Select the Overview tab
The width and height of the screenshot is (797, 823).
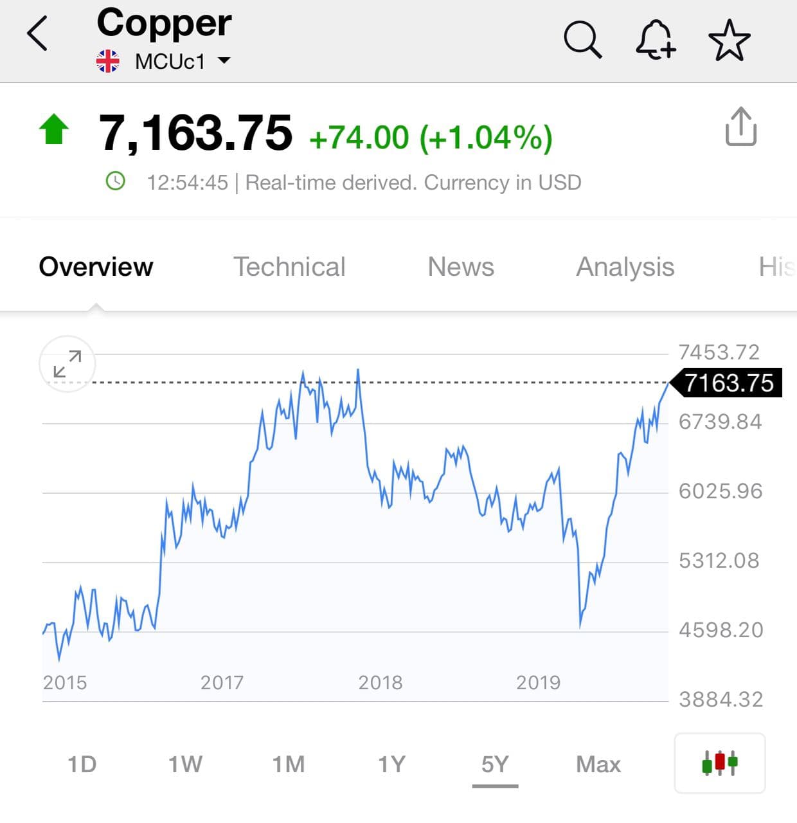[96, 267]
